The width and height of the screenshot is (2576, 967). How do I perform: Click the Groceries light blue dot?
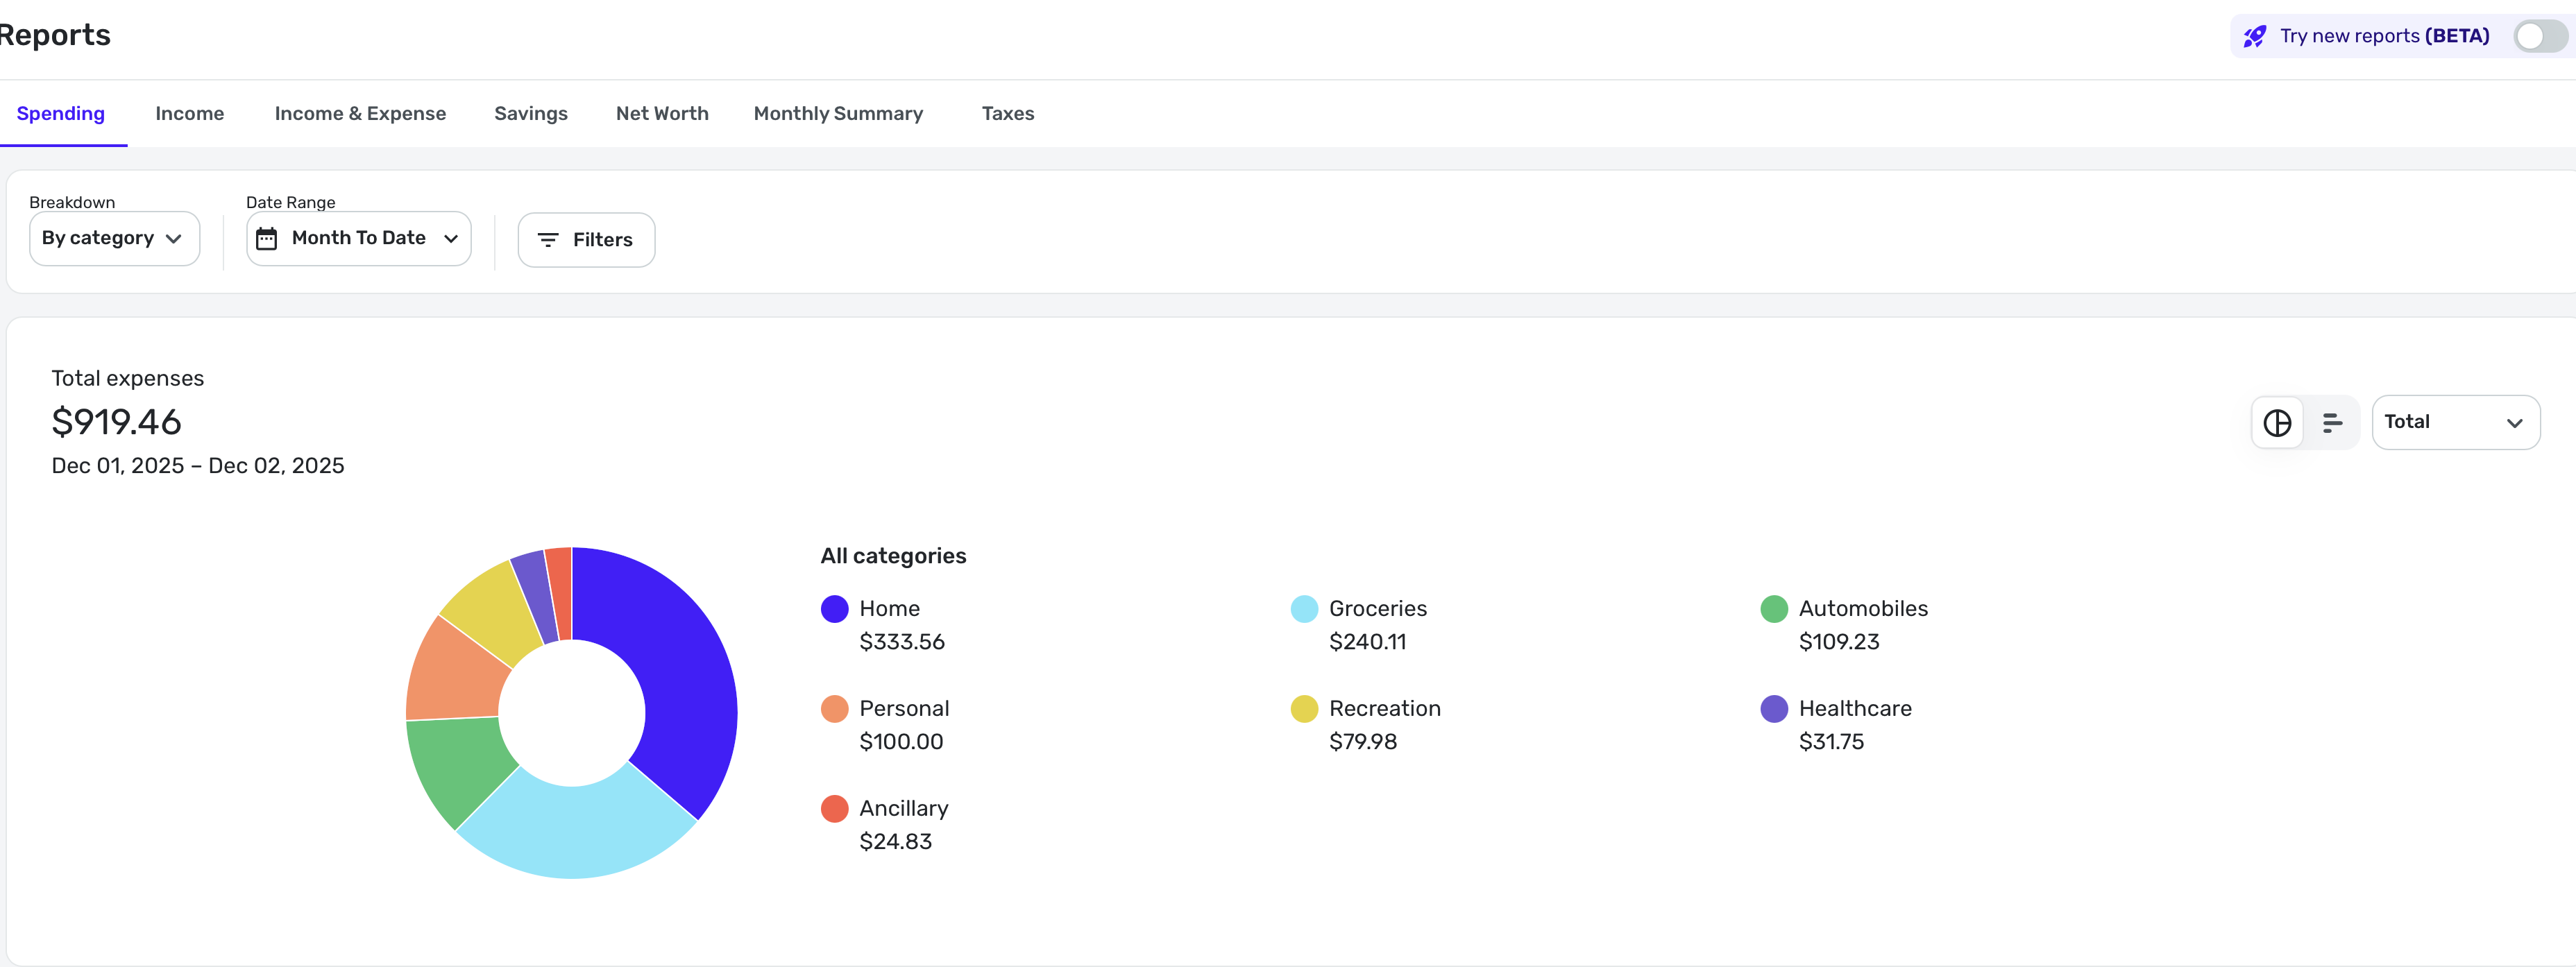[1303, 609]
